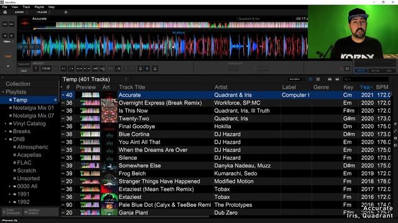Image resolution: width=398 pixels, height=223 pixels.
Task: Open the Help menu
Action: tap(52, 7)
